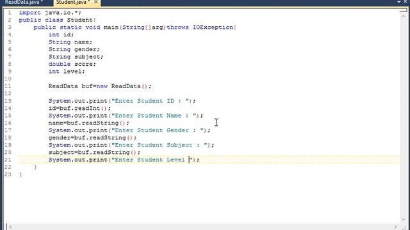This screenshot has height=230, width=410.
Task: Click "ReadData buf=new ReadData();" line
Action: [100, 86]
